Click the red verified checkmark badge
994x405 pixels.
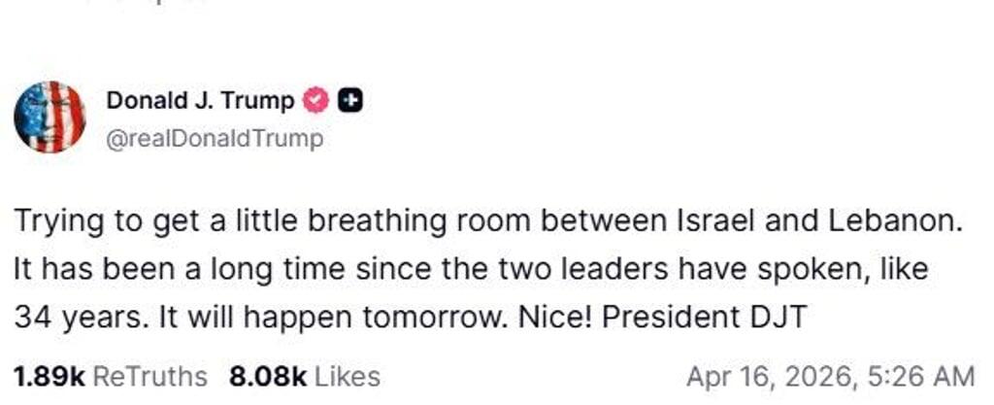click(316, 99)
